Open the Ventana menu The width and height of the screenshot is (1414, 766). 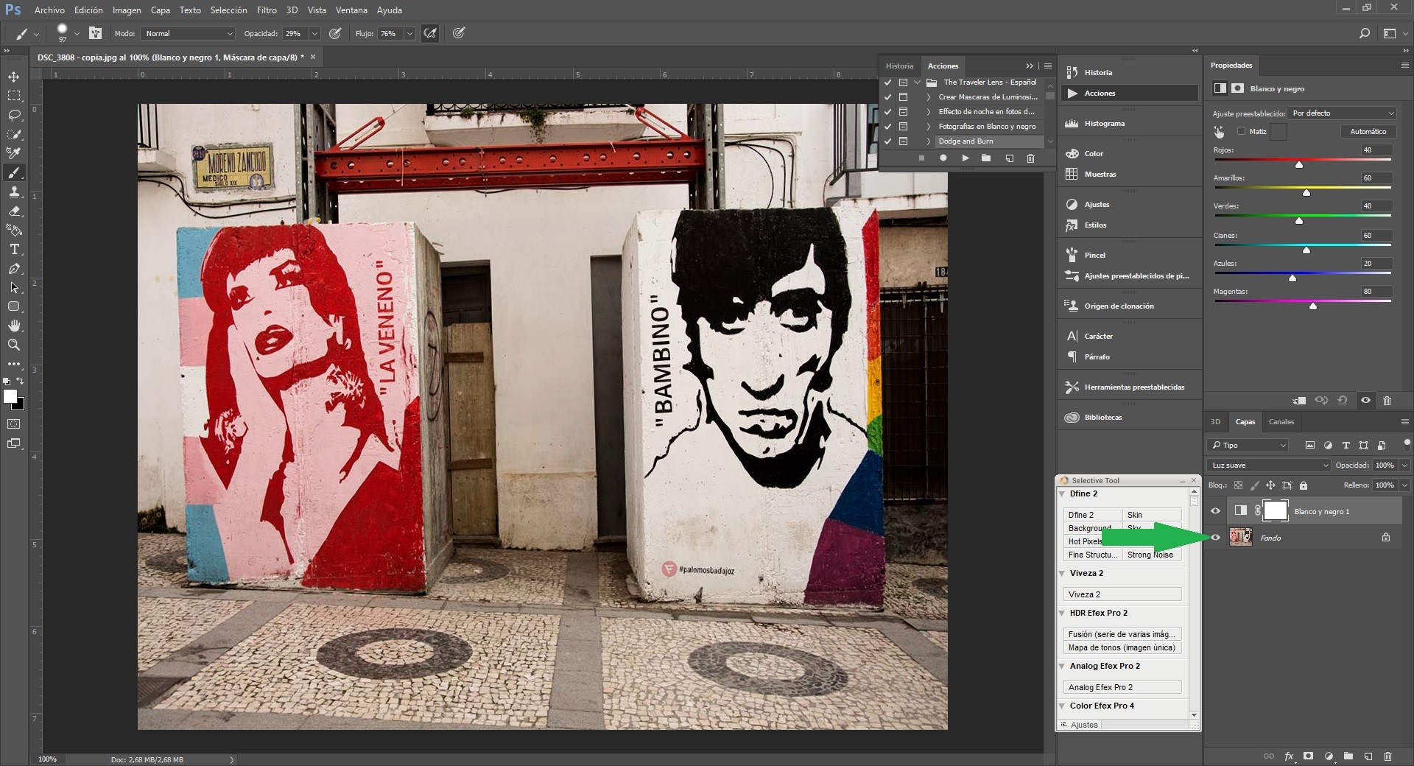point(351,10)
